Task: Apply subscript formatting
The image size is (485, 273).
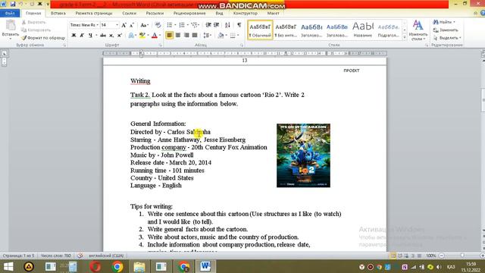Action: tap(111, 36)
